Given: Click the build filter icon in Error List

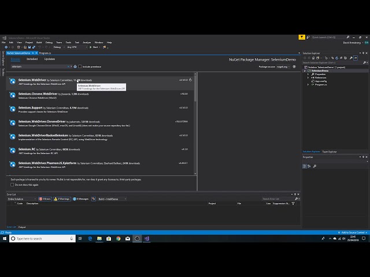Looking at the screenshot, I should 94,199.
